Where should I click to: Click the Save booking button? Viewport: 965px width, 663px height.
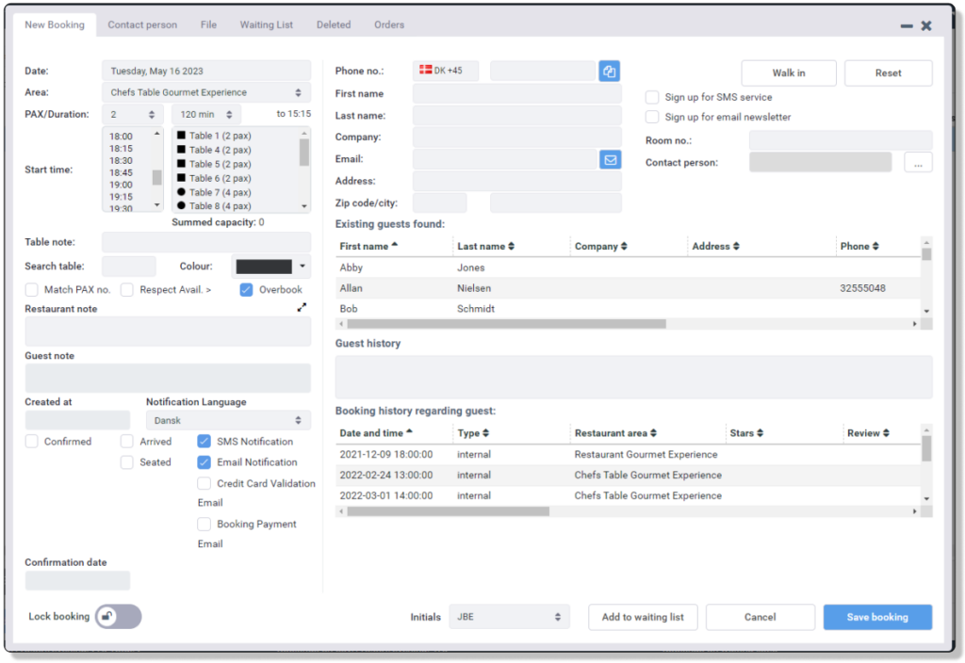(x=877, y=617)
